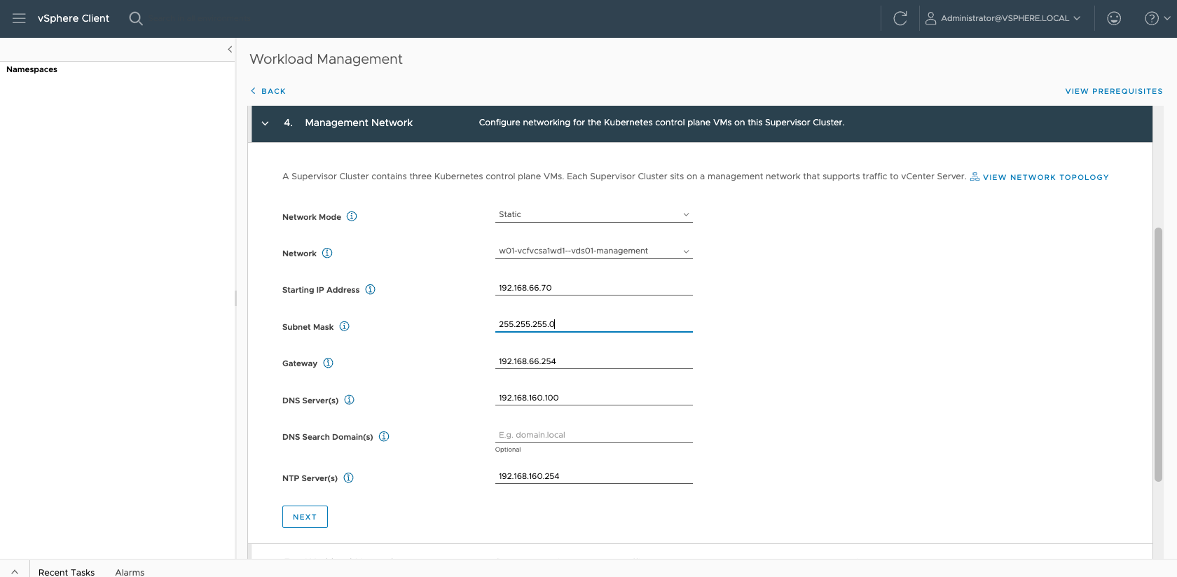This screenshot has width=1177, height=577.
Task: Open Administrator@VSPHERE.LOCAL user menu
Action: pos(1003,18)
